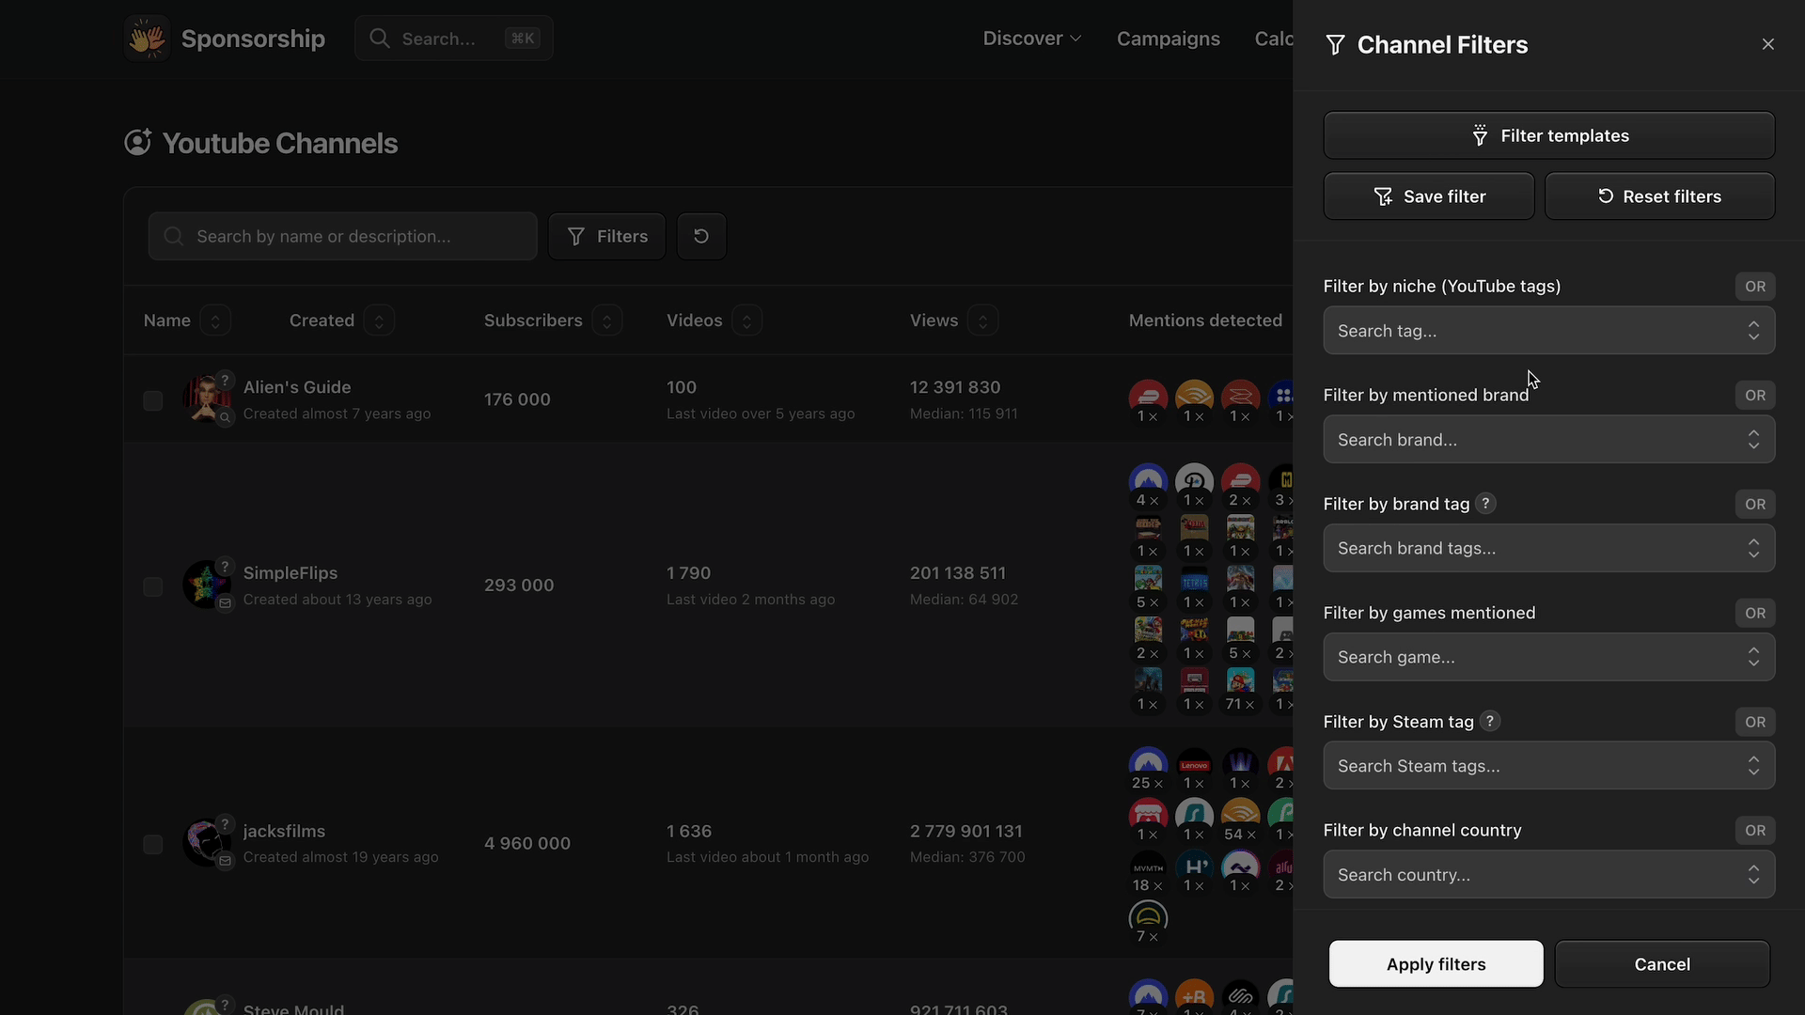Viewport: 1805px width, 1015px height.
Task: Click the question mark beside brand tag
Action: (x=1485, y=504)
